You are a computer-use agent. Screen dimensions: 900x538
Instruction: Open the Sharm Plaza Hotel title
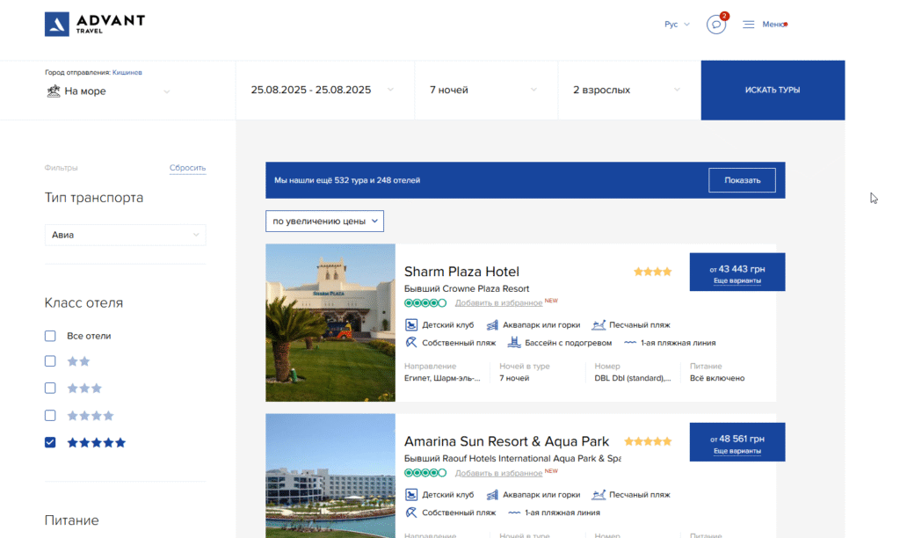[461, 272]
